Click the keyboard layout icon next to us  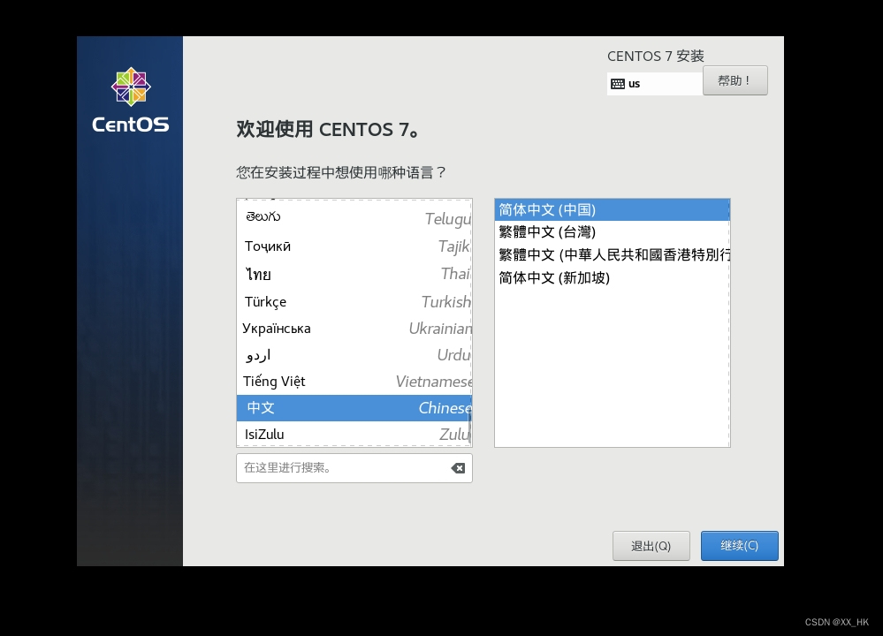[x=617, y=84]
